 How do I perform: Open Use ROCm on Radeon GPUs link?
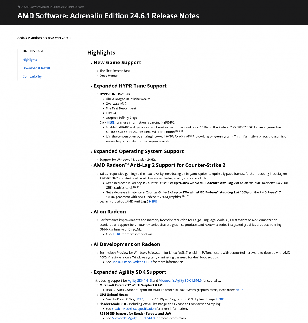pos(132,262)
